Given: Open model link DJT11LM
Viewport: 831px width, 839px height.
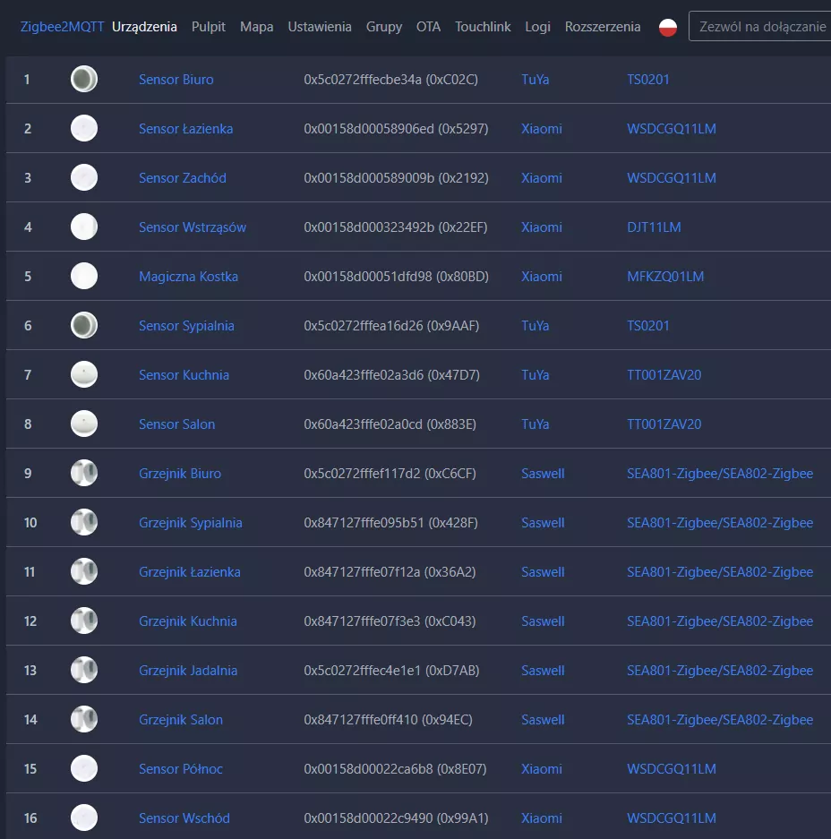Looking at the screenshot, I should pos(654,227).
